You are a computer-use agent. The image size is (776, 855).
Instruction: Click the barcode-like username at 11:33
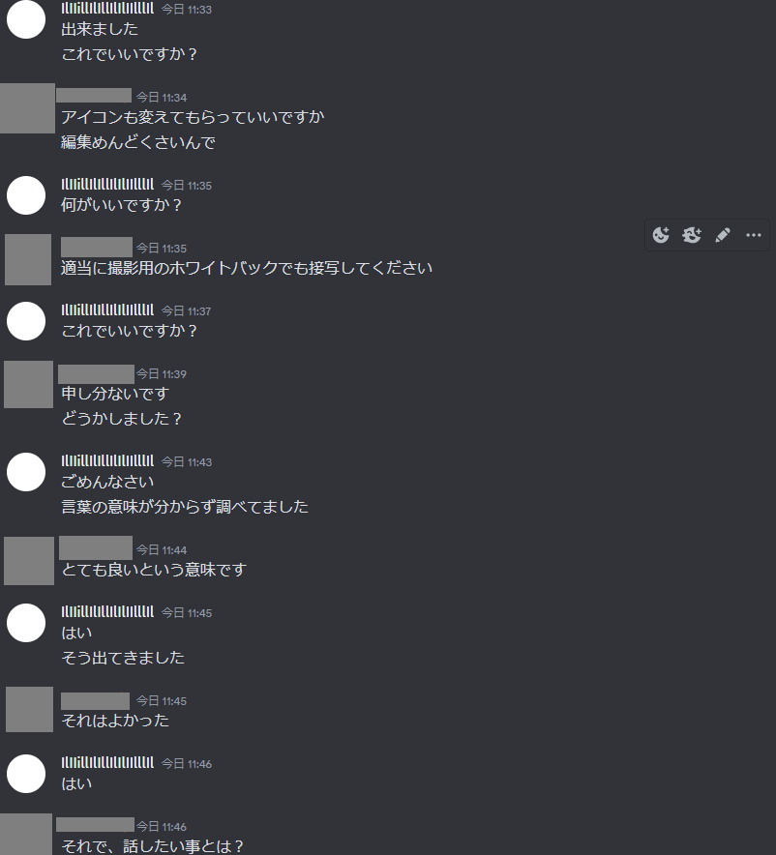point(107,8)
